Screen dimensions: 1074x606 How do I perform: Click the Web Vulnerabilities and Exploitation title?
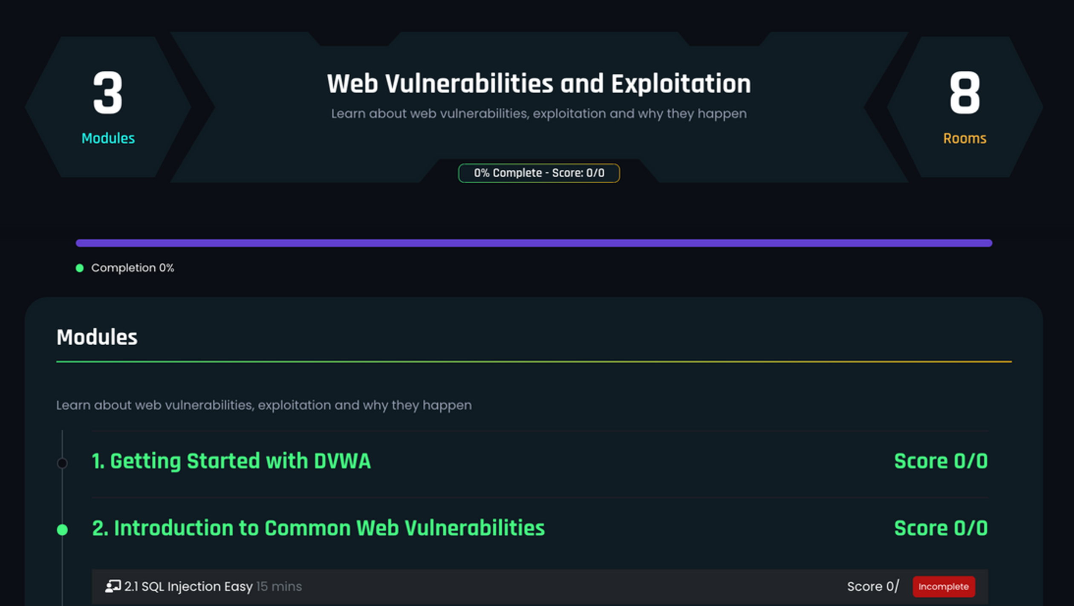tap(539, 84)
